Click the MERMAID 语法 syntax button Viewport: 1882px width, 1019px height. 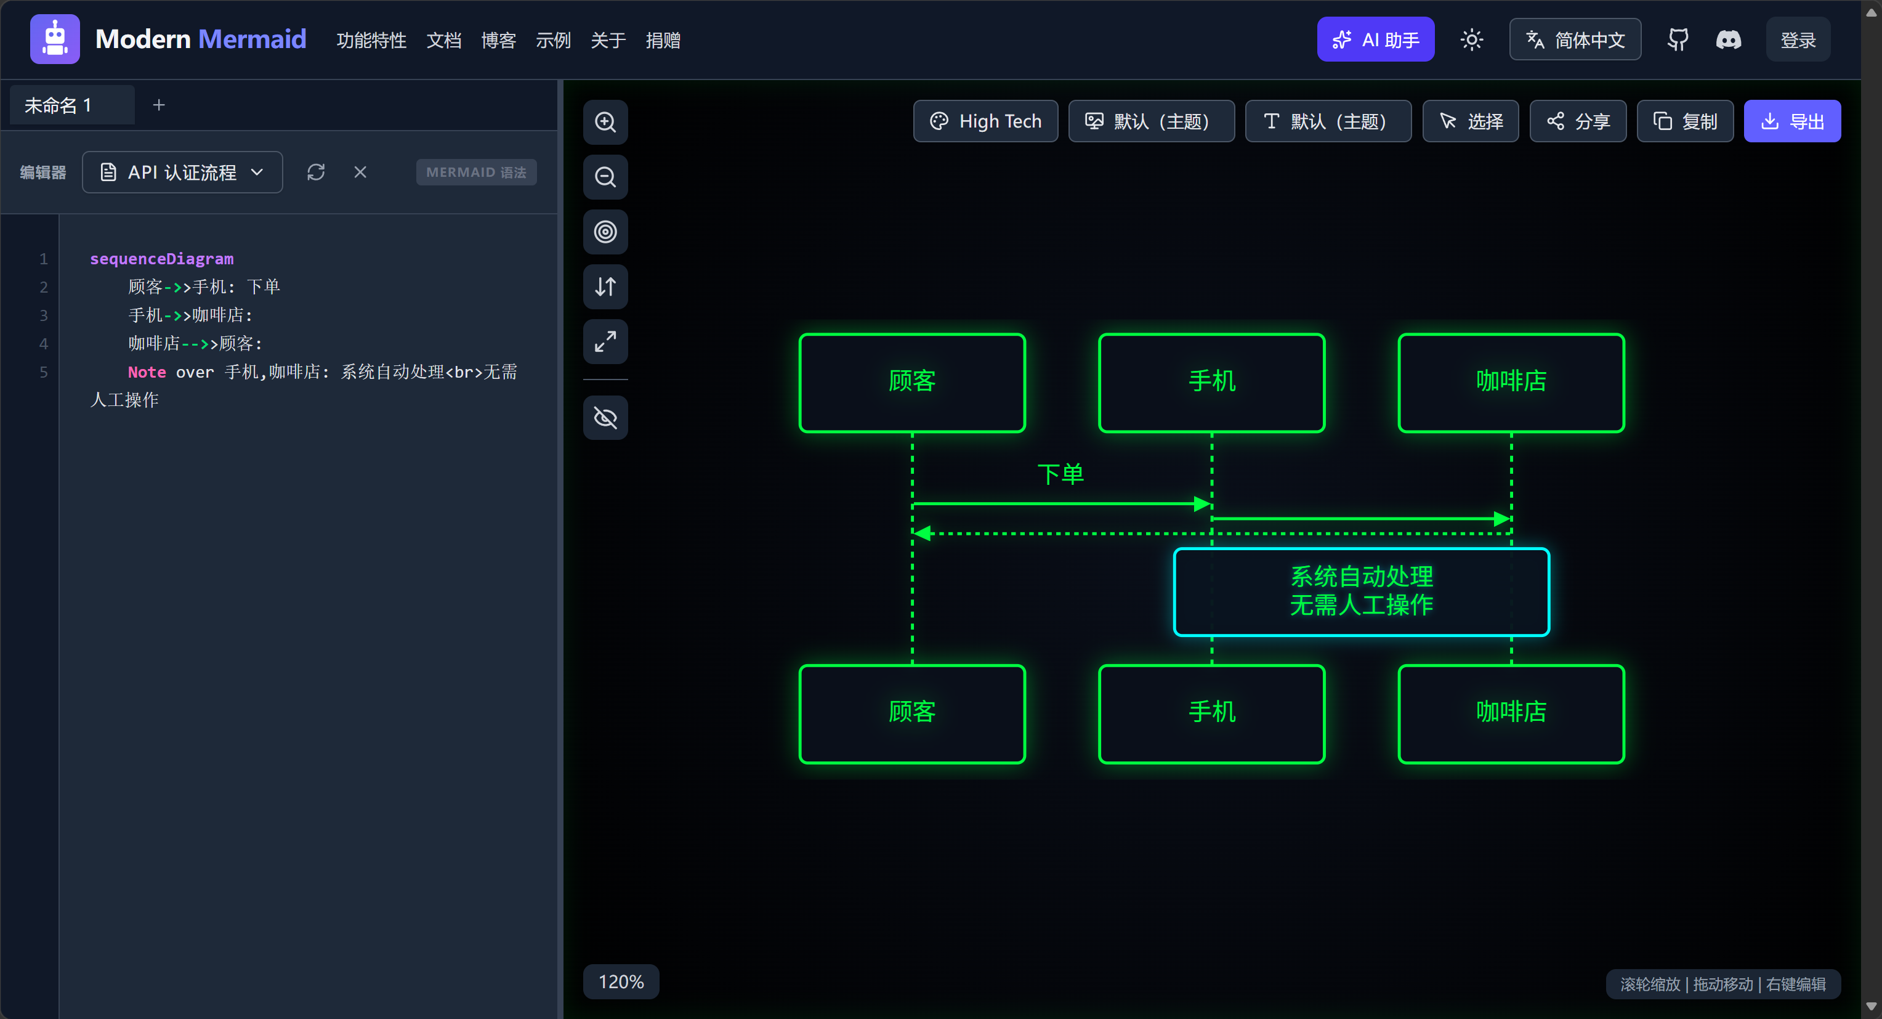click(476, 173)
